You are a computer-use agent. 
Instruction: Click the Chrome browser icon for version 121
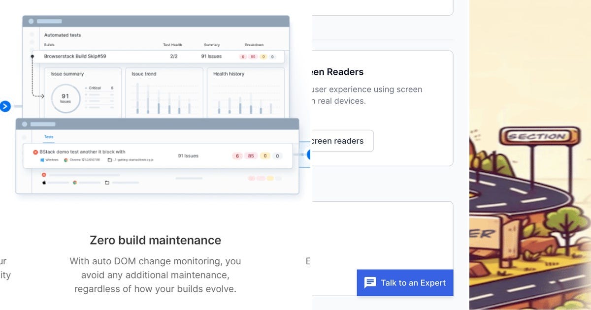[66, 159]
